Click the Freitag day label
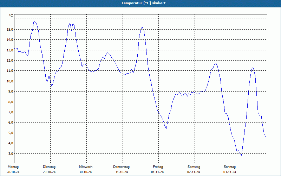Screen dimensions: 281x176 pos(158,167)
